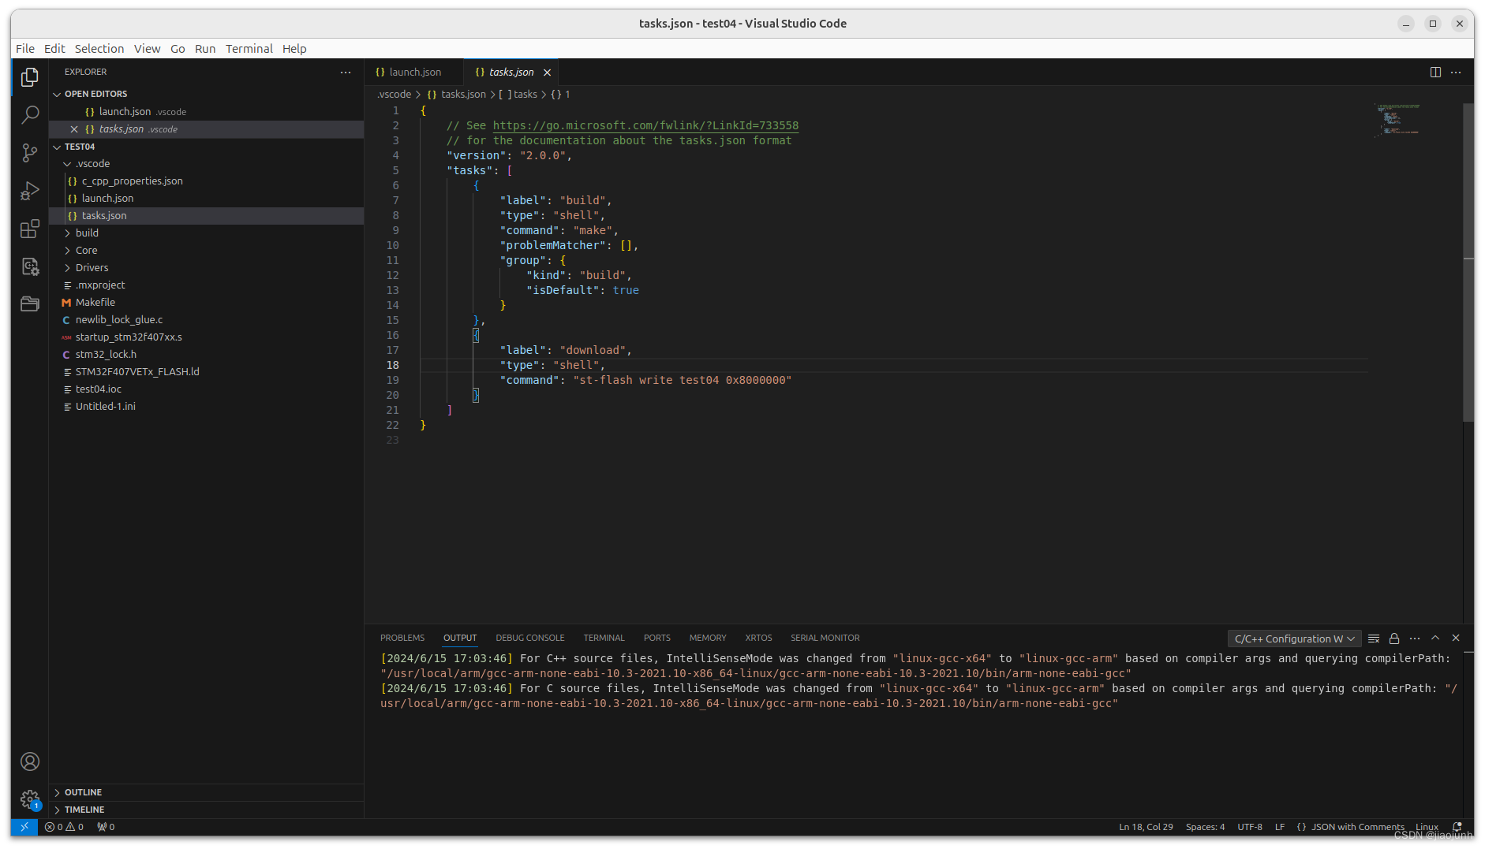Open the Manage gear icon

click(30, 799)
